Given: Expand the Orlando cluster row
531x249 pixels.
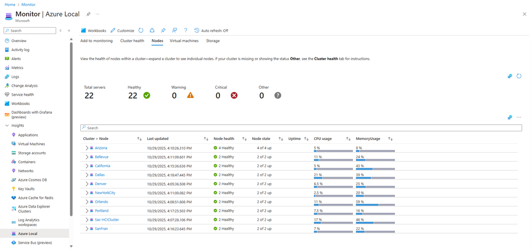Looking at the screenshot, I should [87, 202].
